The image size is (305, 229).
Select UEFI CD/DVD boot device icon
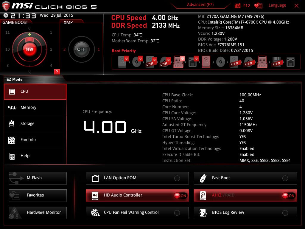(x=137, y=62)
